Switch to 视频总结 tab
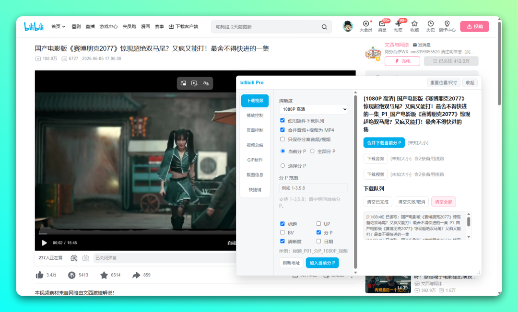This screenshot has height=312, width=518. pos(255,145)
